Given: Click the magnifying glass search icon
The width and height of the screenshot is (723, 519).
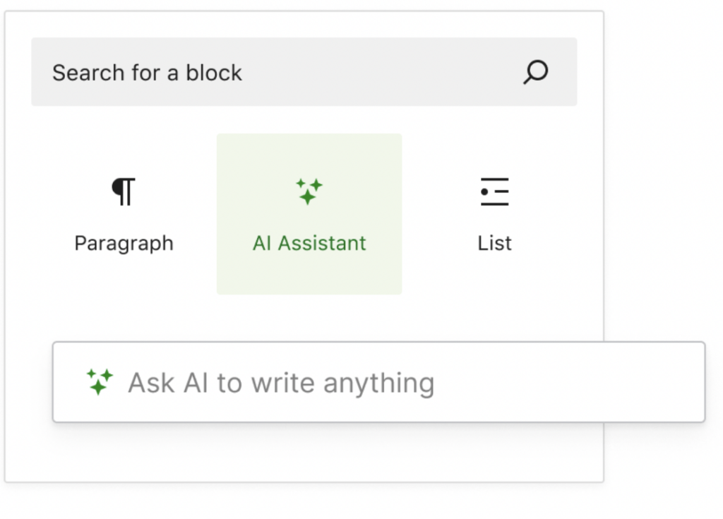Looking at the screenshot, I should tap(535, 72).
